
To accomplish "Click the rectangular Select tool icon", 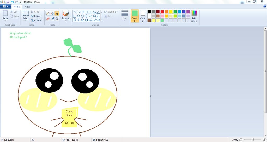I will 26,14.
